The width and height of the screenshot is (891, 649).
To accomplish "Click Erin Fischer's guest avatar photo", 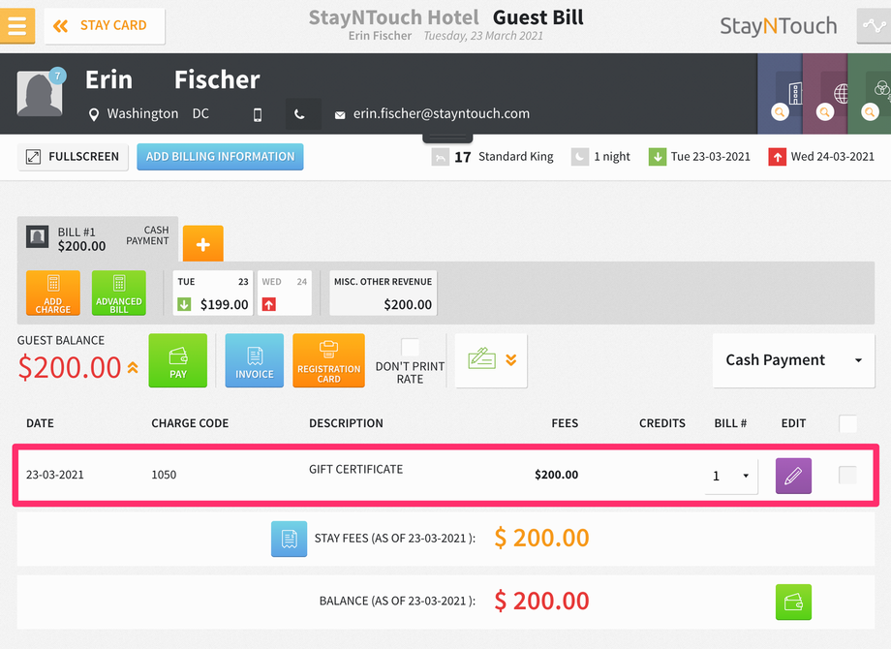I will pyautogui.click(x=39, y=94).
